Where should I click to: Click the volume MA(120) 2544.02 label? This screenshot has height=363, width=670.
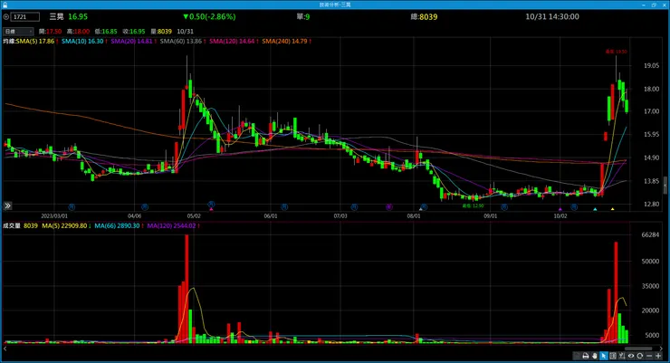pos(171,226)
